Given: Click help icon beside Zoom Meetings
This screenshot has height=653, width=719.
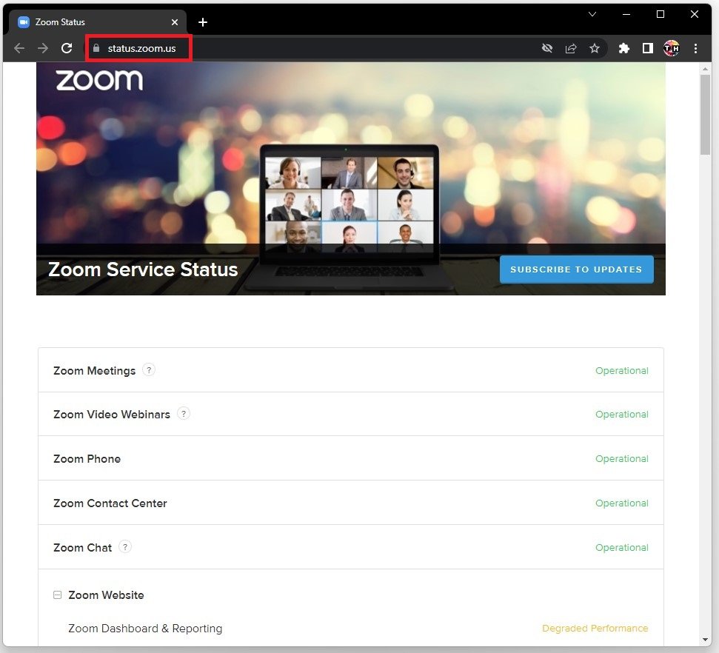Looking at the screenshot, I should pos(149,369).
